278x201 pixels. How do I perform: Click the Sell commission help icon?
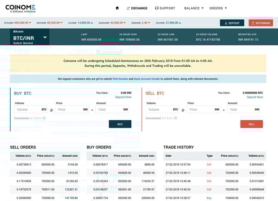tap(175, 118)
